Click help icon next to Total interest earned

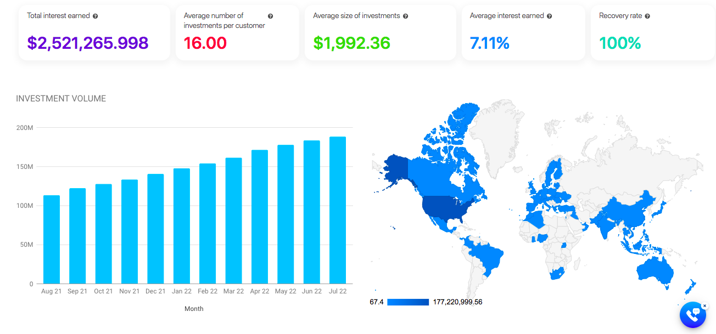96,16
